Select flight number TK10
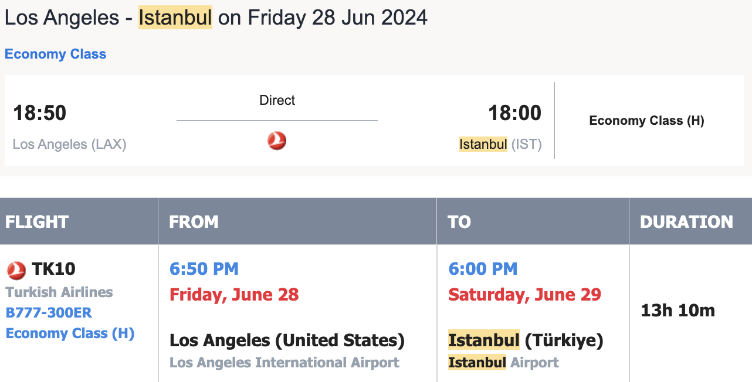Viewport: 752px width, 382px height. 53,269
